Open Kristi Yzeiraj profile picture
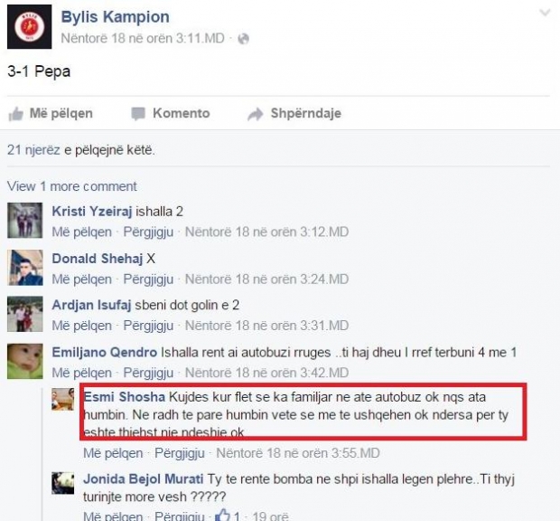Screen dimensions: 560x521 click(25, 221)
